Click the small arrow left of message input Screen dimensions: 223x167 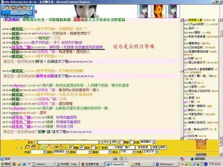coord(36,142)
